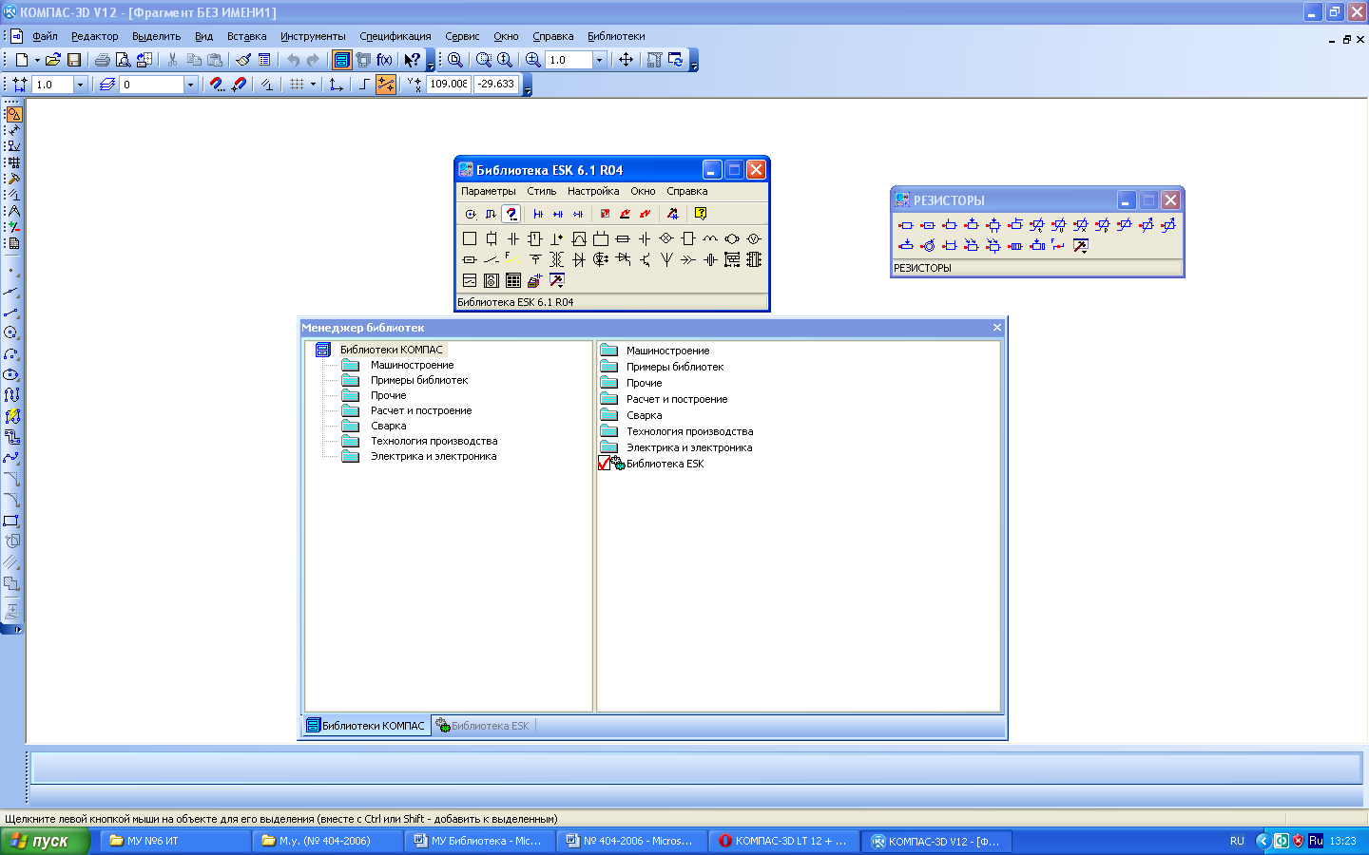Open the layers icon on the current state bar

107,85
